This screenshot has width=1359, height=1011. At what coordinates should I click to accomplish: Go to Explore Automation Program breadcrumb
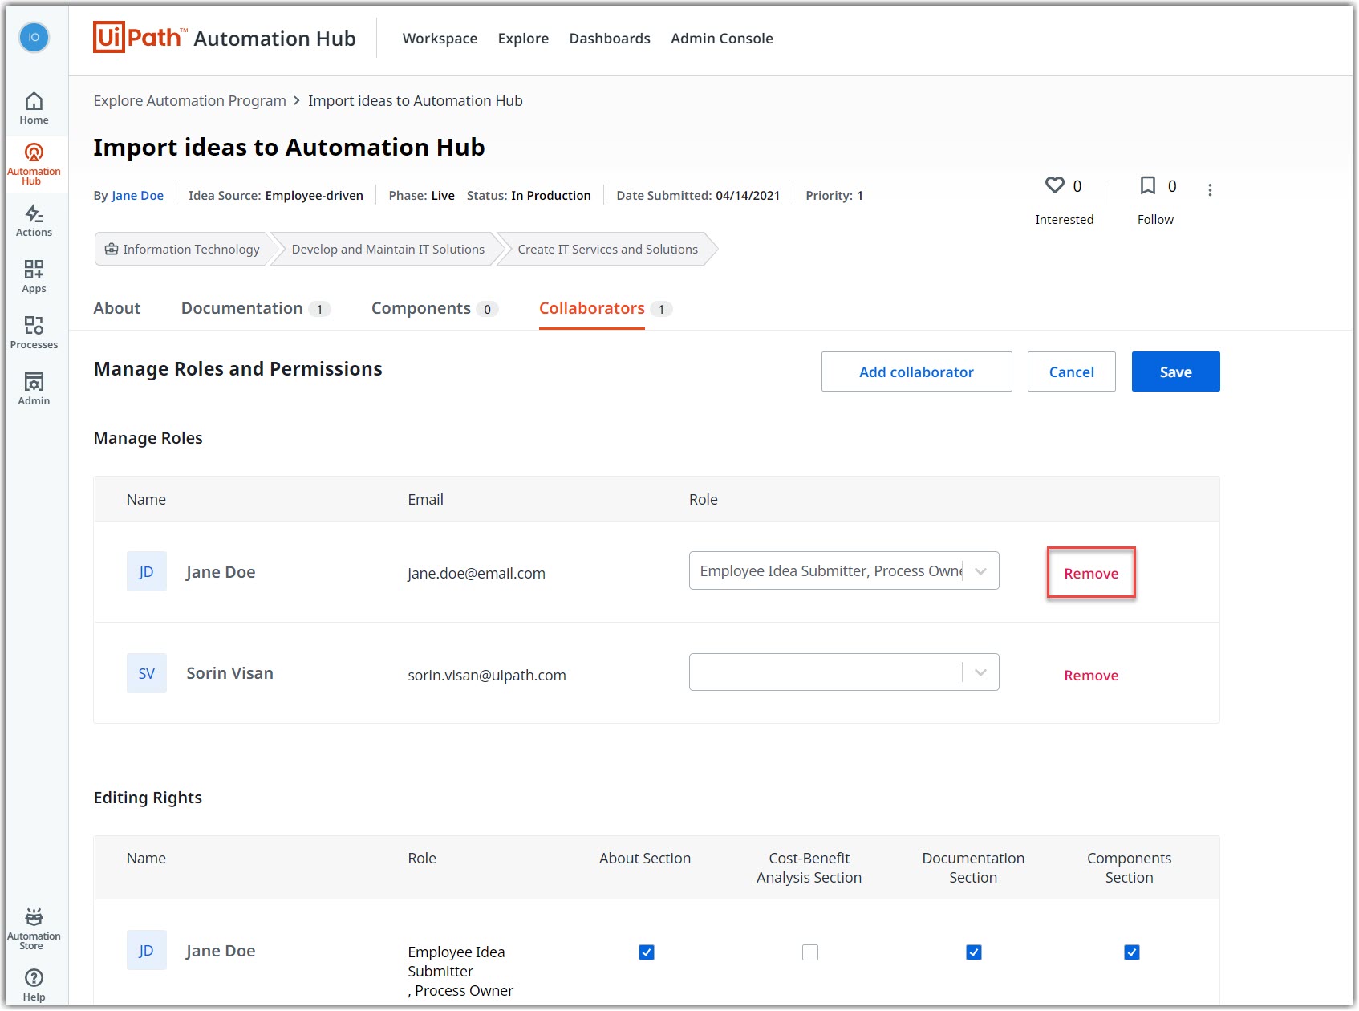189,101
